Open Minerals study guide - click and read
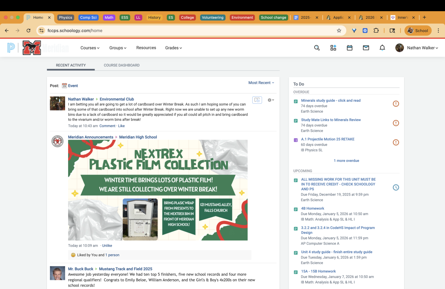The image size is (445, 289). click(x=331, y=100)
